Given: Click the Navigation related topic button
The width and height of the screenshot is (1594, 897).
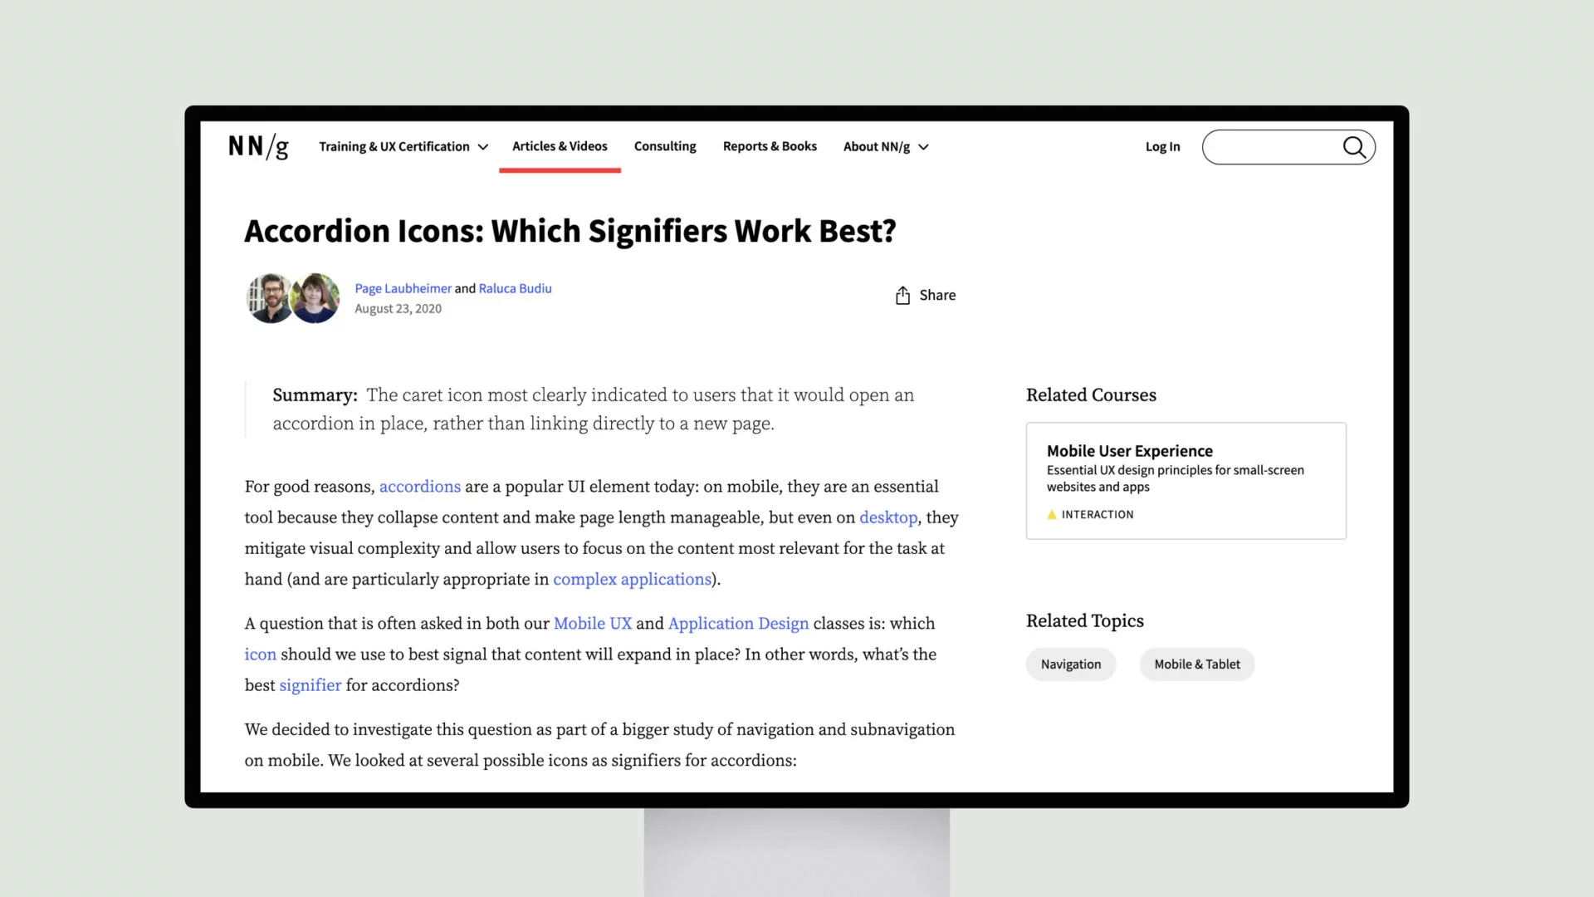Looking at the screenshot, I should (1072, 664).
